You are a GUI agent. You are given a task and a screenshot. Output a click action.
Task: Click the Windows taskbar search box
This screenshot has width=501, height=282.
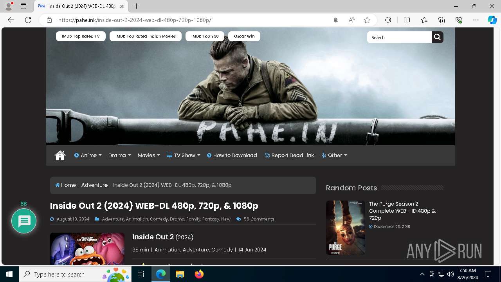[75, 274]
